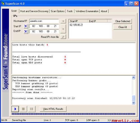Clear the End IP with its X icon

[26, 31]
